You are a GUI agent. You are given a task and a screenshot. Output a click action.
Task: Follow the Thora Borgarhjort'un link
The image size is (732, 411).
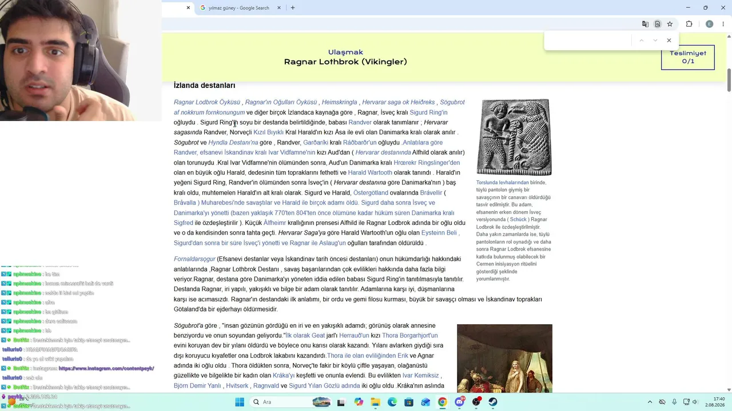click(x=409, y=336)
